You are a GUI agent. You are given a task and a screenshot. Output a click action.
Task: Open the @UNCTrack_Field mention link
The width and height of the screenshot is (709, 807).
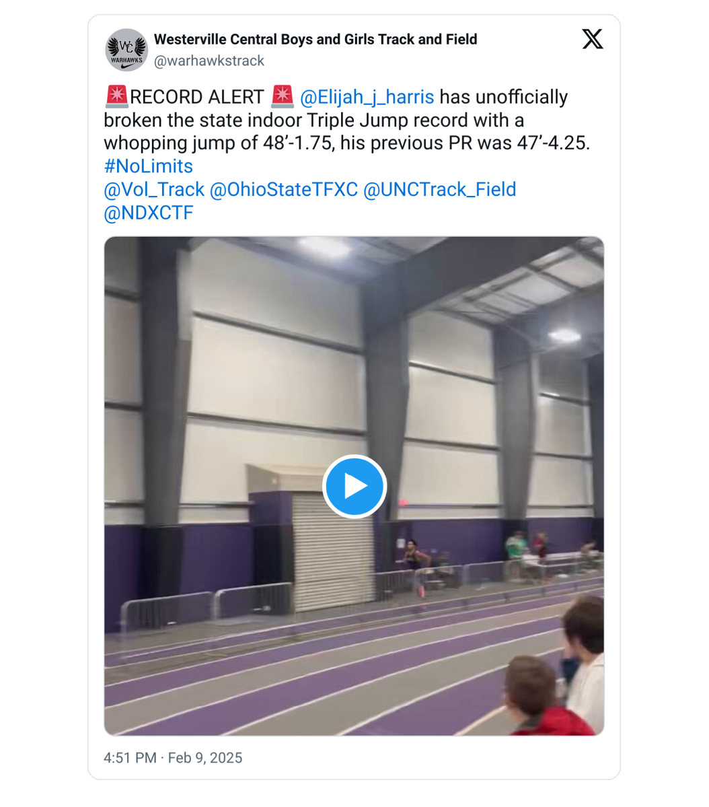tap(439, 189)
